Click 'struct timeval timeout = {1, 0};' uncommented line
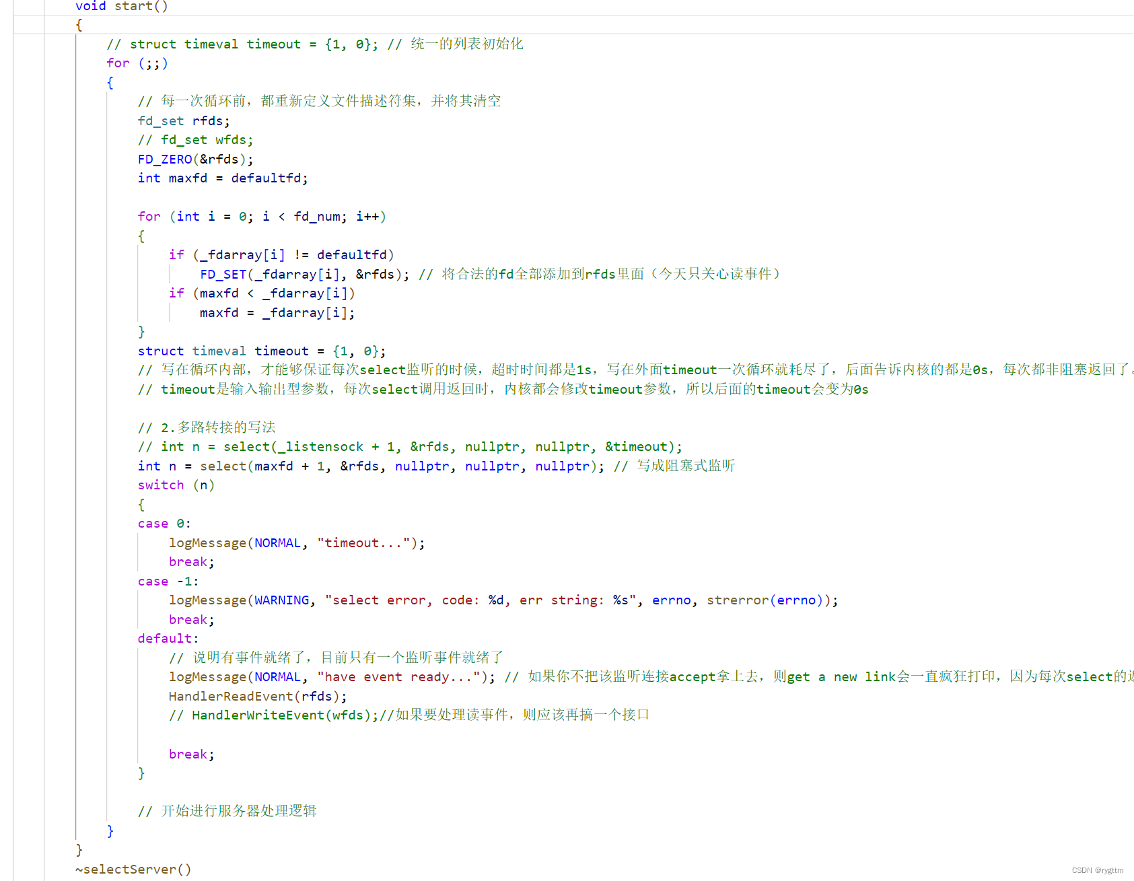The image size is (1134, 881). 262,351
